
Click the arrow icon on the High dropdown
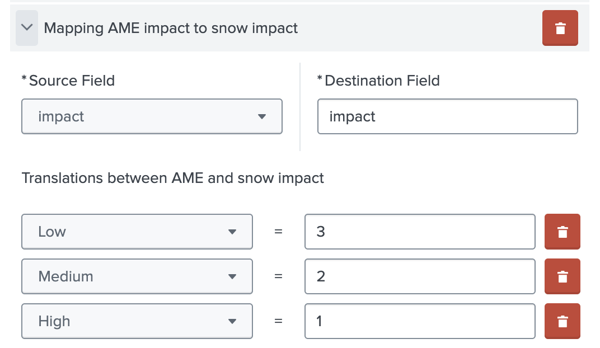click(232, 321)
